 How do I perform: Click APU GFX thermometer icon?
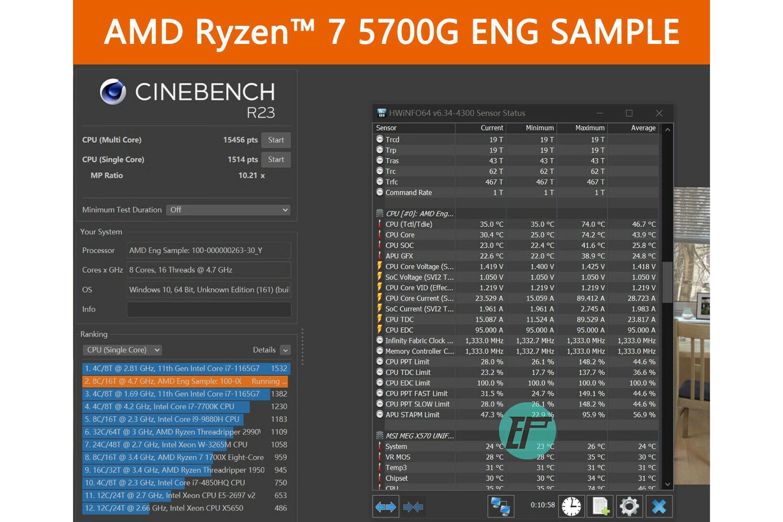[x=380, y=256]
